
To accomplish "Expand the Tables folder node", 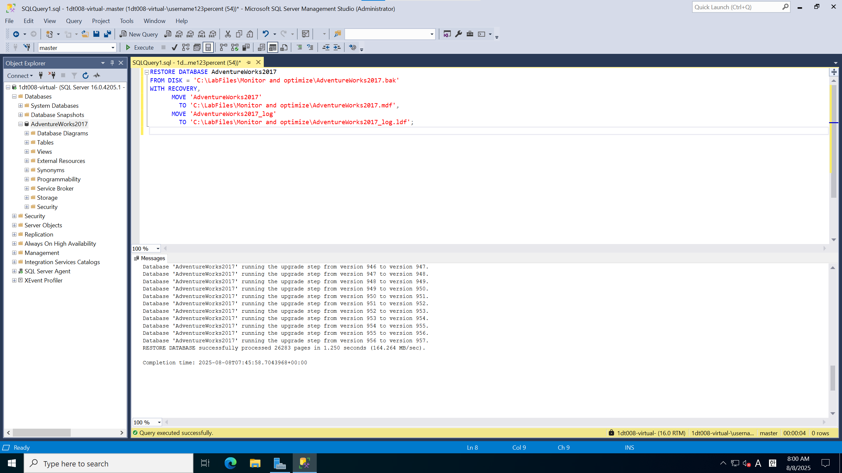I will [27, 142].
